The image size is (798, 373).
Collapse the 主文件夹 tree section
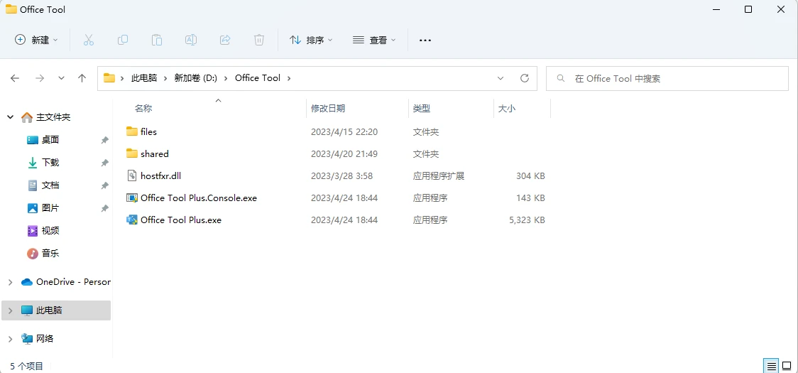[x=10, y=117]
